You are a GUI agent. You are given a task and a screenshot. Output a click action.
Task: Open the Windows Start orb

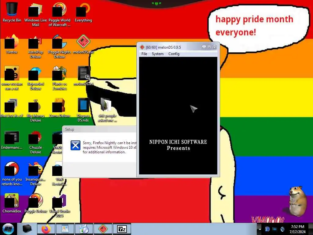pyautogui.click(x=8, y=229)
